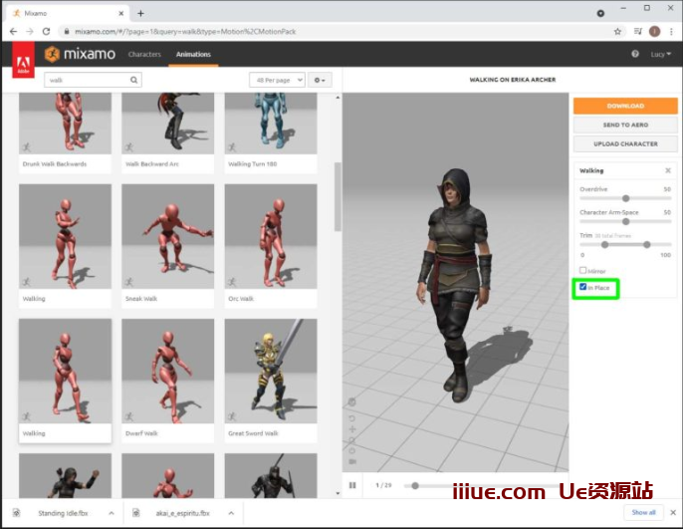Open the help question mark icon
This screenshot has height=529, width=683.
click(635, 54)
